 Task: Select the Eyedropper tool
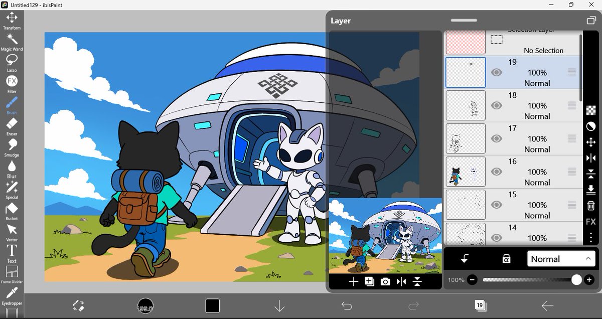[x=12, y=296]
